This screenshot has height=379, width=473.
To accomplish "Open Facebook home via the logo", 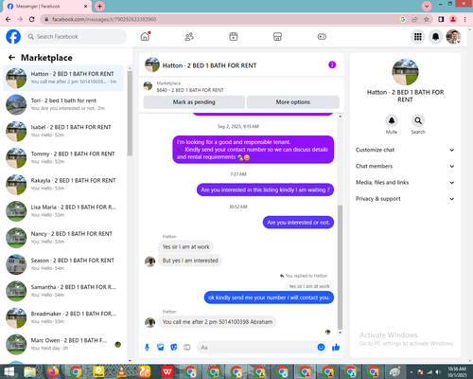I will 13,37.
